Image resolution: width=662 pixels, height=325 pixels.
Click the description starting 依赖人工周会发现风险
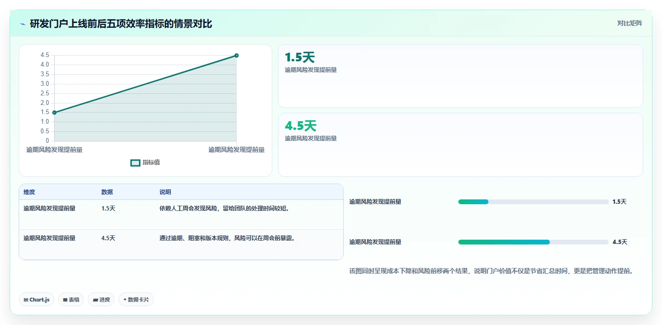224,209
